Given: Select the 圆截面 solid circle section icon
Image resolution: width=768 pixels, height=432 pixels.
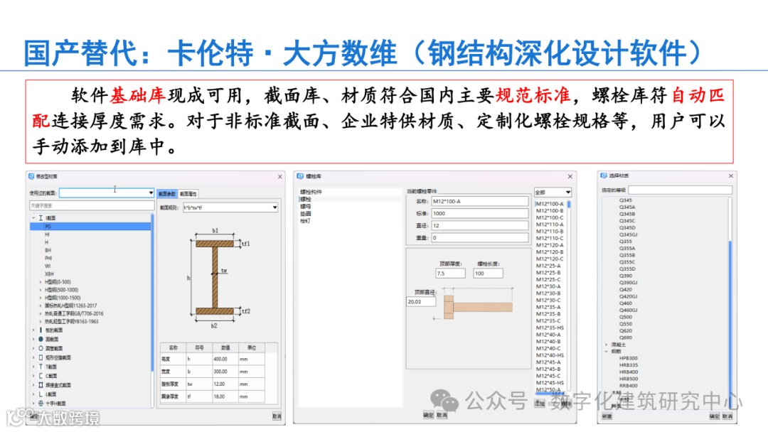Looking at the screenshot, I should click(x=41, y=339).
